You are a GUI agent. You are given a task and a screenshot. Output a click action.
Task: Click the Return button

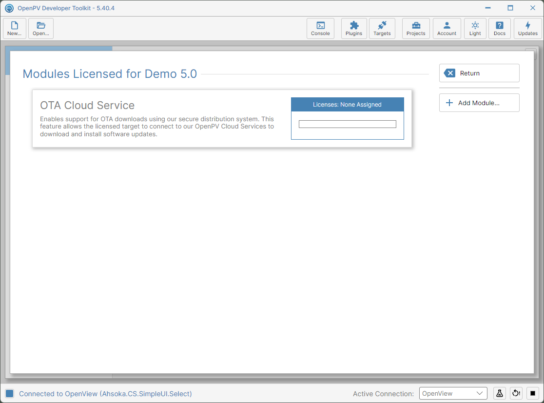pos(479,73)
